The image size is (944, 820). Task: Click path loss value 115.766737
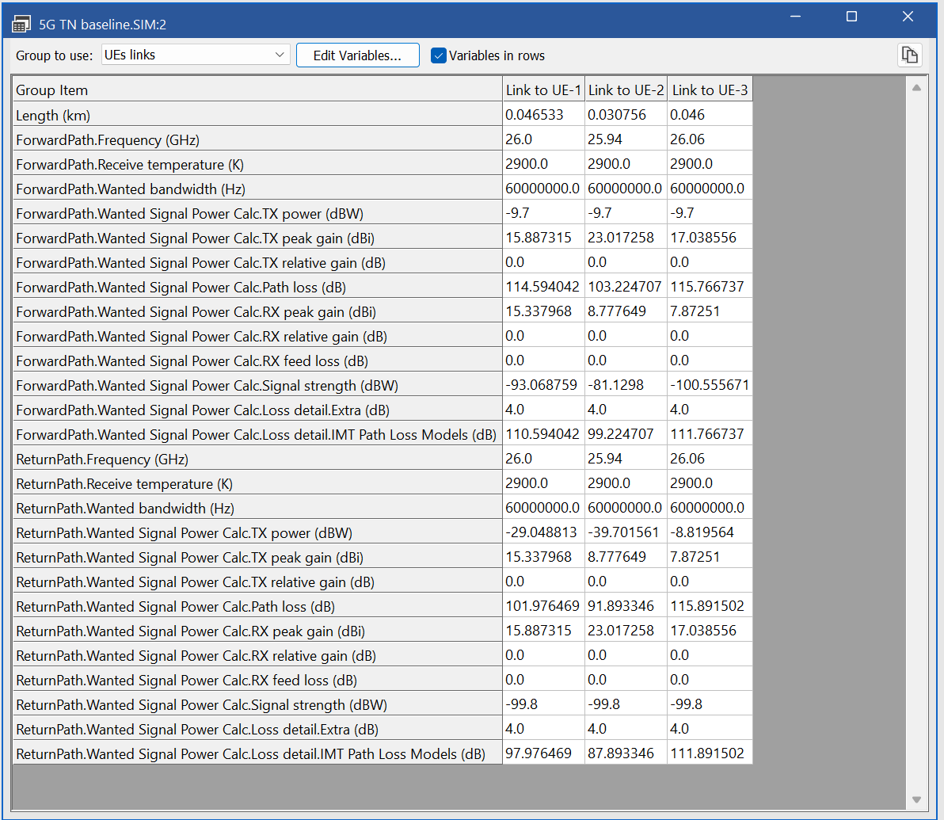pos(710,287)
